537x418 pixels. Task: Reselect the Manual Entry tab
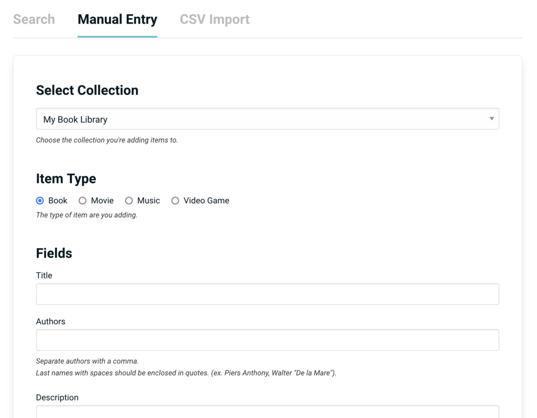point(117,19)
